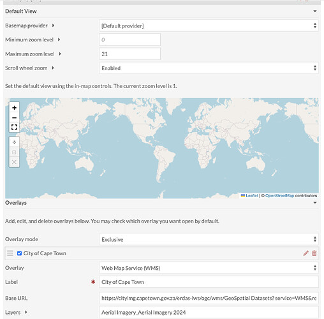Viewport: 324px width, 319px height.
Task: Open the Scroll wheel zoom dropdown
Action: click(x=209, y=68)
